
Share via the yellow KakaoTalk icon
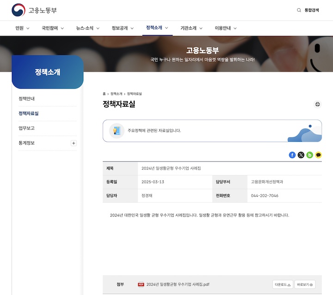318,155
